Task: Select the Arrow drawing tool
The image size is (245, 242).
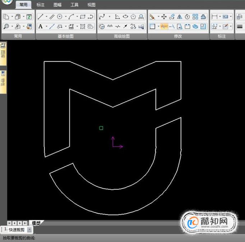Action: [x=125, y=27]
